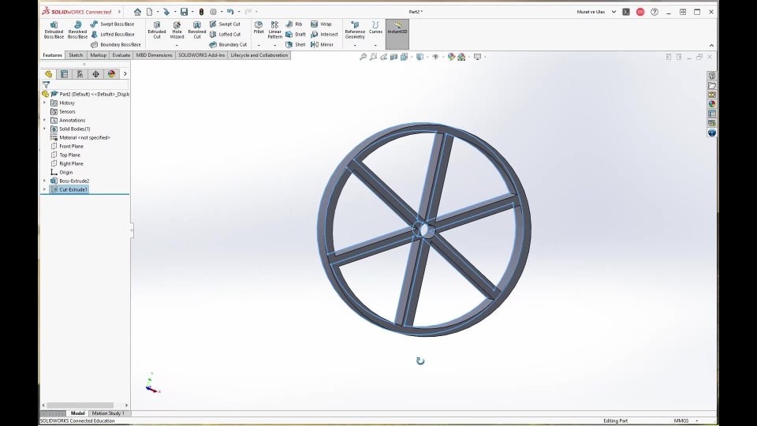Choose Lofted Boss/Base feature
Image resolution: width=757 pixels, height=426 pixels.
point(112,34)
